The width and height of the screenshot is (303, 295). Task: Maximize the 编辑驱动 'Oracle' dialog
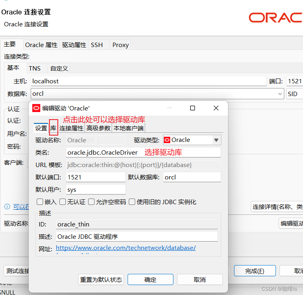point(193,108)
